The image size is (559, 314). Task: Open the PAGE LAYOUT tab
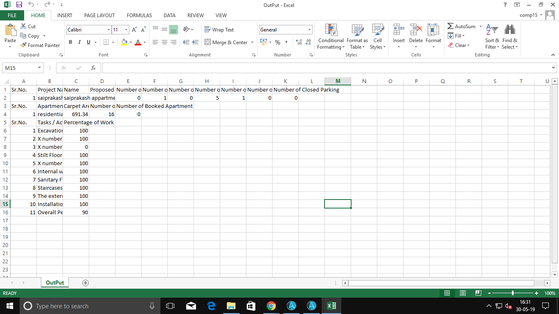tap(99, 16)
